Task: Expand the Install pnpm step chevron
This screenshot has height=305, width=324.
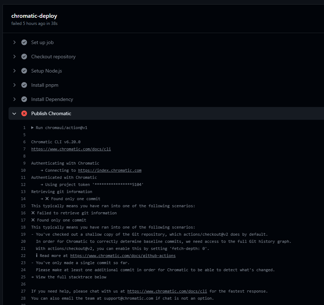Action: [14, 85]
